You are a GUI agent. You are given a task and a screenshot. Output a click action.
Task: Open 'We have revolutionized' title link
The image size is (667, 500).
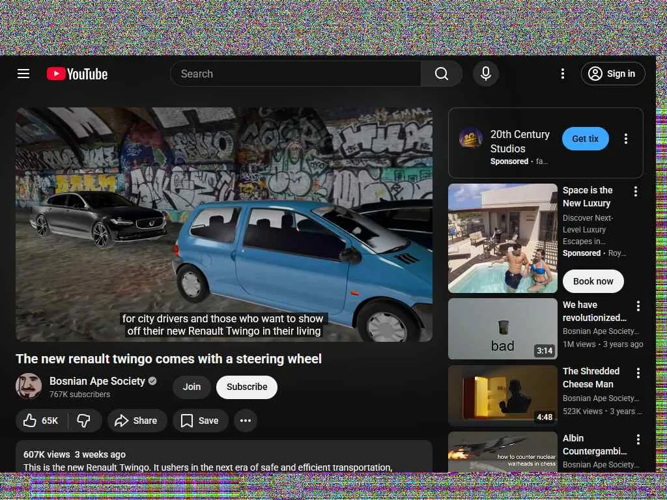[x=594, y=311]
